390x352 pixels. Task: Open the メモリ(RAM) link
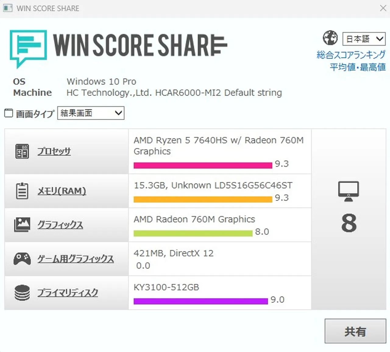62,191
